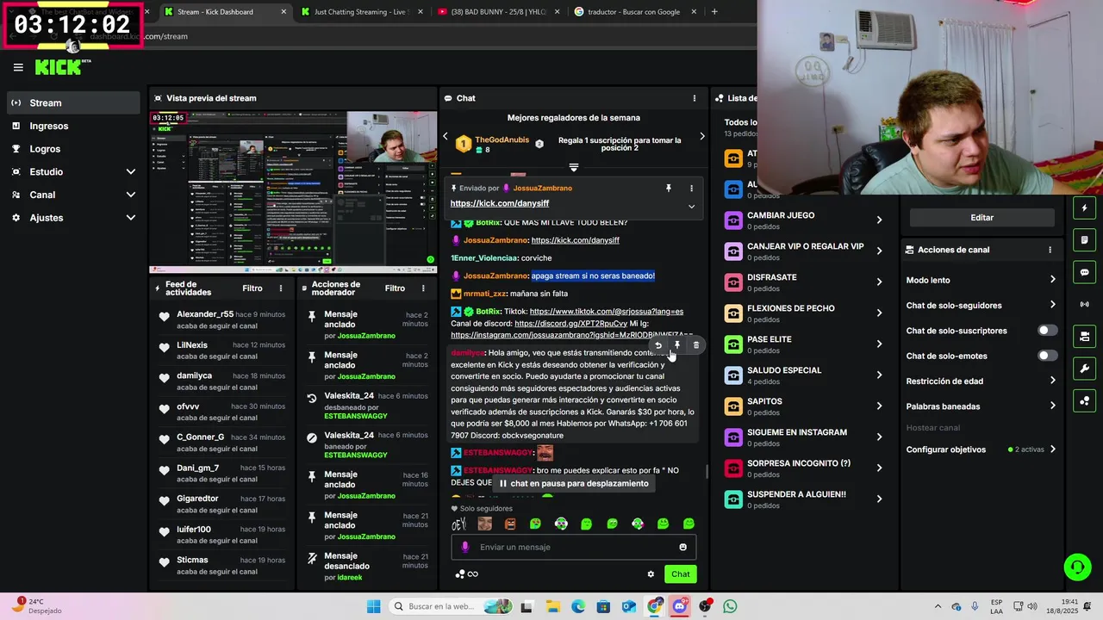Switch to Just Chatting Streaming browser tab
Screen dimensions: 1103x620
click(x=360, y=12)
